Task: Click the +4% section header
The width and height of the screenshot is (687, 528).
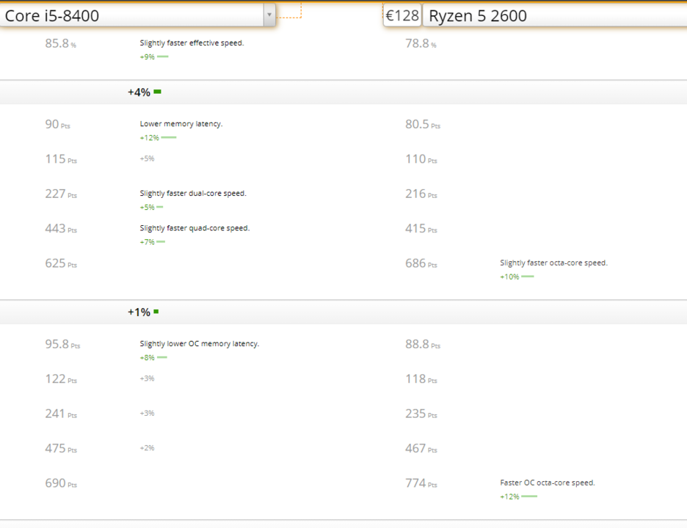Action: tap(139, 92)
